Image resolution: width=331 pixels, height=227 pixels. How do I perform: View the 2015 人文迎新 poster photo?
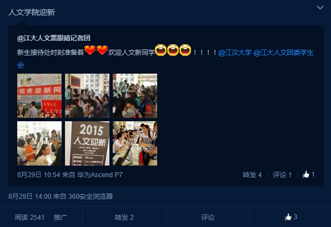87,143
